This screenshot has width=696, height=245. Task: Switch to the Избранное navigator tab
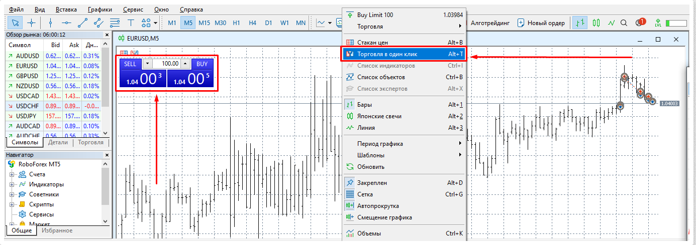coord(57,230)
